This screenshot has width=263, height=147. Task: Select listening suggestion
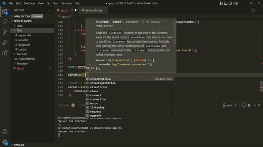coord(130,107)
